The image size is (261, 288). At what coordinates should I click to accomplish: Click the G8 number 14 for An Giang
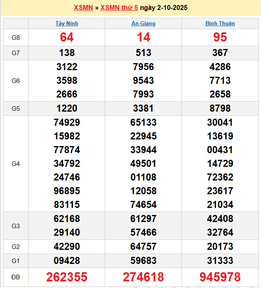(x=143, y=37)
